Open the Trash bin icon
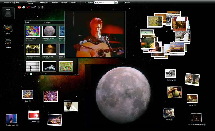This screenshot has height=131, width=215. [x=8, y=43]
